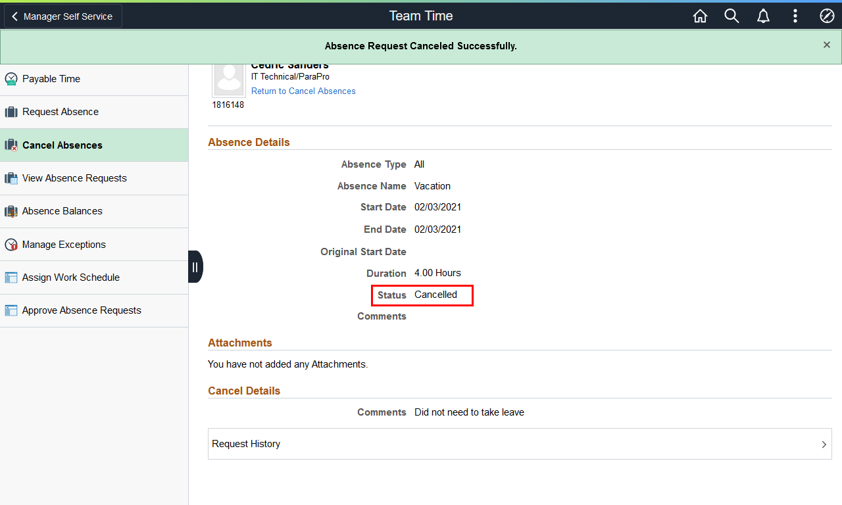Dismiss the success message banner

(x=827, y=45)
